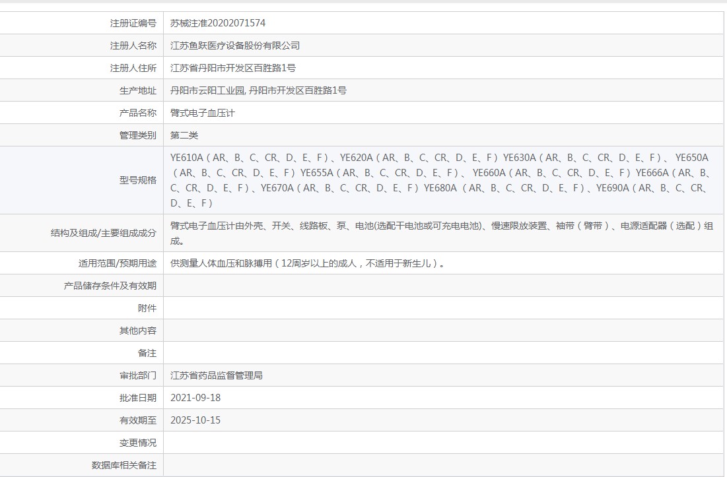Click the 产品名称 label
The height and width of the screenshot is (477, 727).
pyautogui.click(x=138, y=113)
